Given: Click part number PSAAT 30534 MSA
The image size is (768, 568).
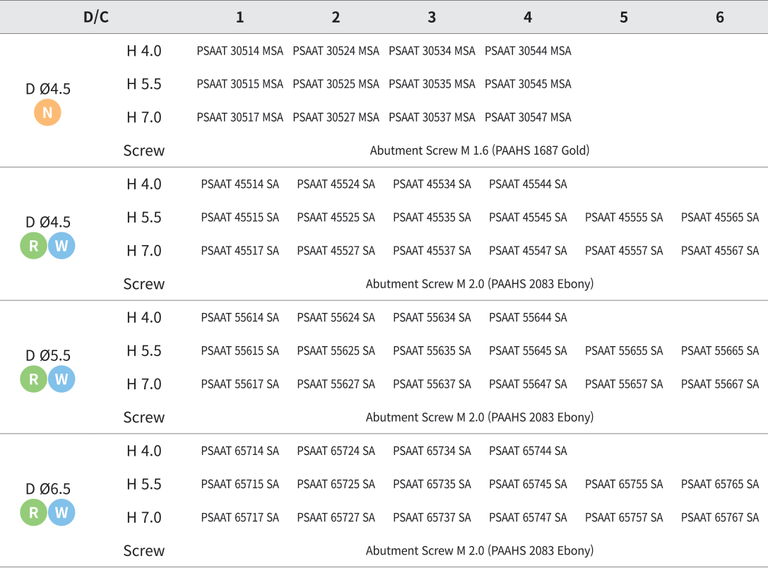Looking at the screenshot, I should (432, 51).
